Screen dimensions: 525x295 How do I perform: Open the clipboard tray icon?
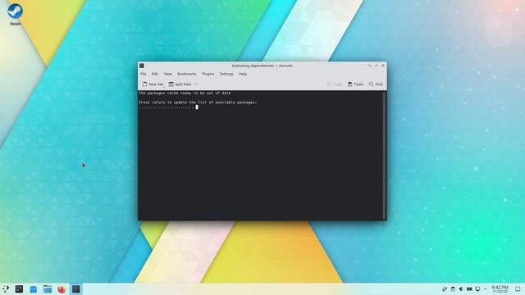[453, 289]
